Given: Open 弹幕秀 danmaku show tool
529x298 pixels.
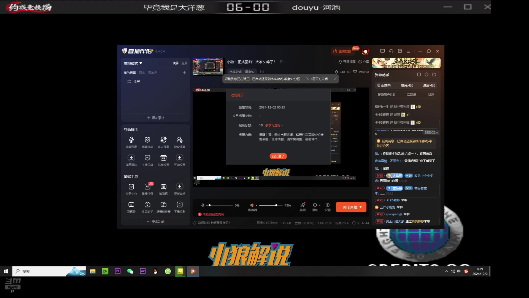Looking at the screenshot, I should 131,207.
